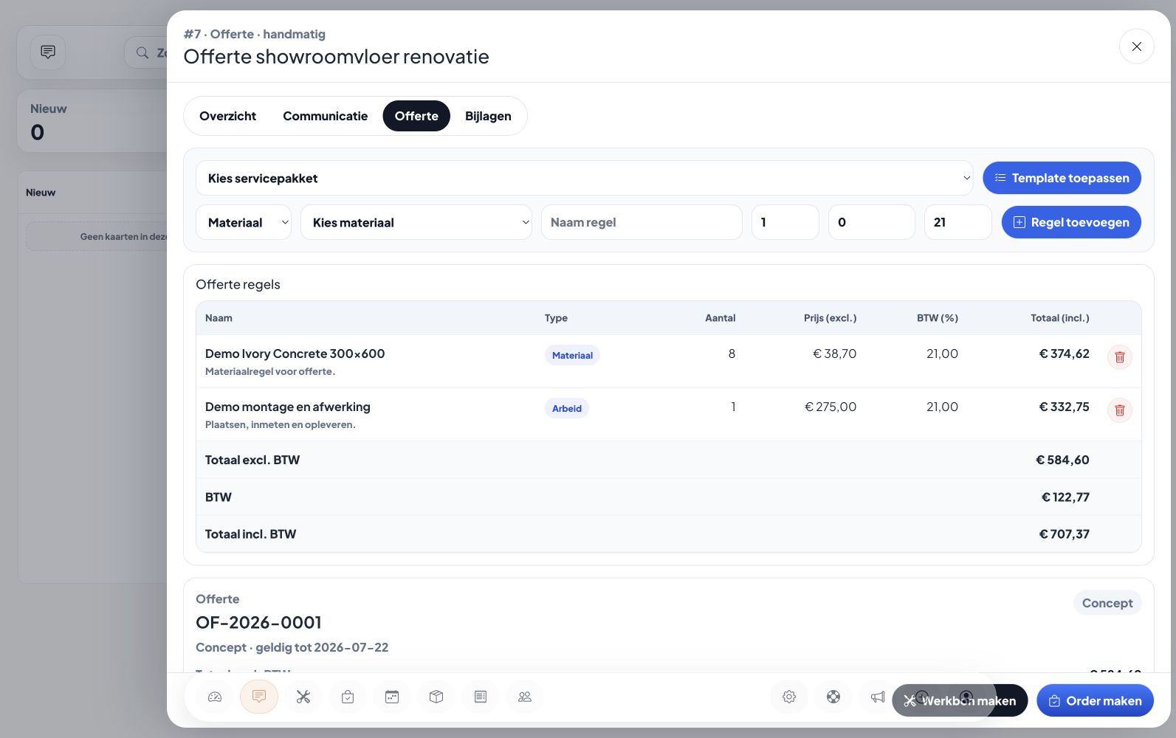Click the OF-2026-0001 offerte number

click(258, 623)
